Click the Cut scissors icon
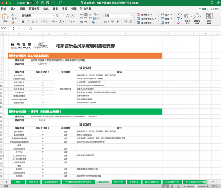 coord(13,14)
